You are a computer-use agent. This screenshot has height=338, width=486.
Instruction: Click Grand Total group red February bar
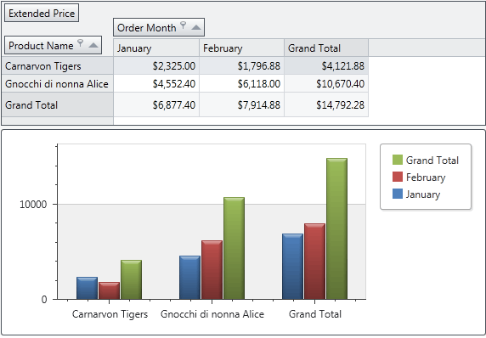314,262
